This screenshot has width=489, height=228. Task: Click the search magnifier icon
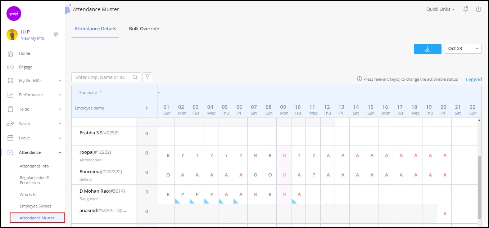(x=135, y=77)
